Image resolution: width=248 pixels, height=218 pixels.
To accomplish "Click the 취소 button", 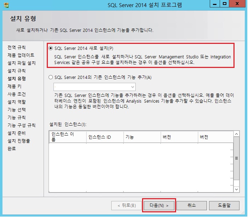I will point(192,206).
